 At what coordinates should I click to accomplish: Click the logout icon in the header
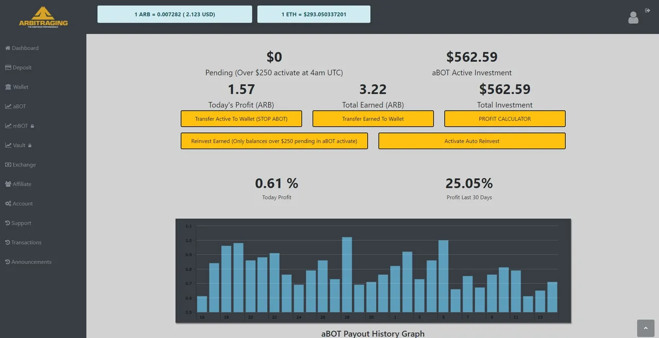[648, 10]
